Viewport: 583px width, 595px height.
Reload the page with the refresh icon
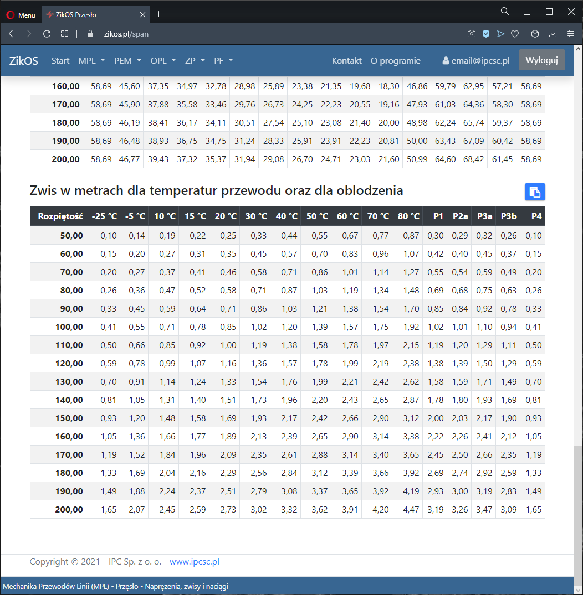47,34
